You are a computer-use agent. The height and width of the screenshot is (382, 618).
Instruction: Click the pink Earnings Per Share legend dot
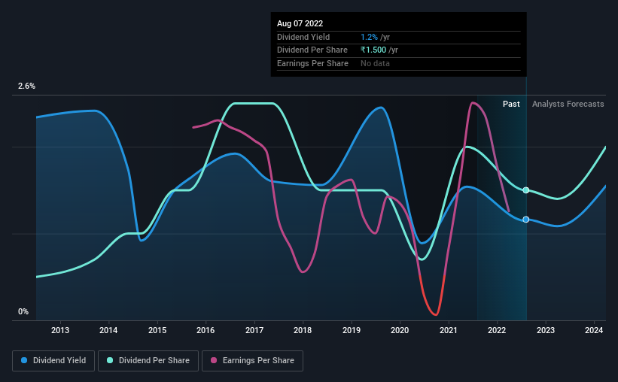coord(214,360)
